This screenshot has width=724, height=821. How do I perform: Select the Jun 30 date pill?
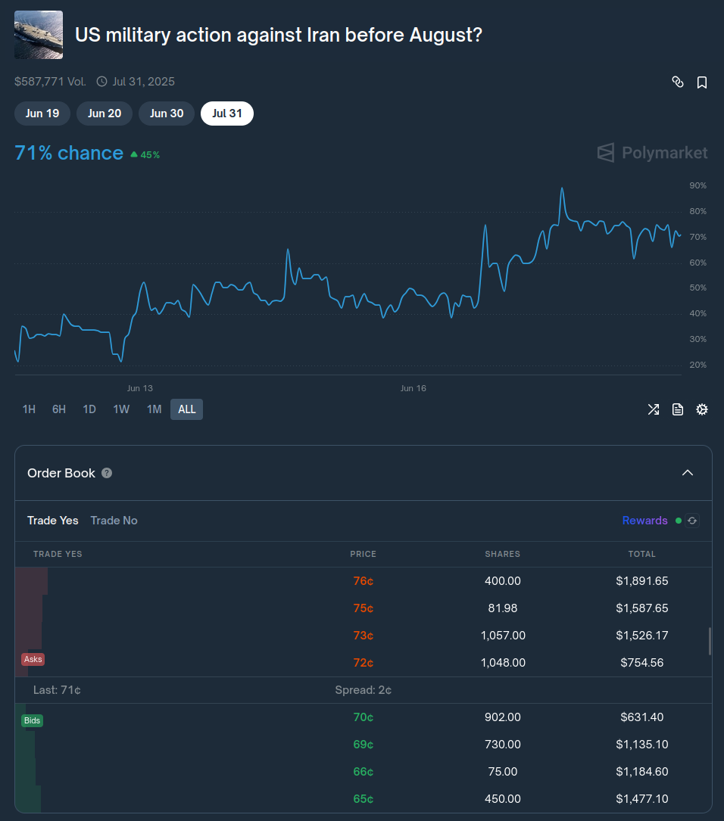click(167, 114)
